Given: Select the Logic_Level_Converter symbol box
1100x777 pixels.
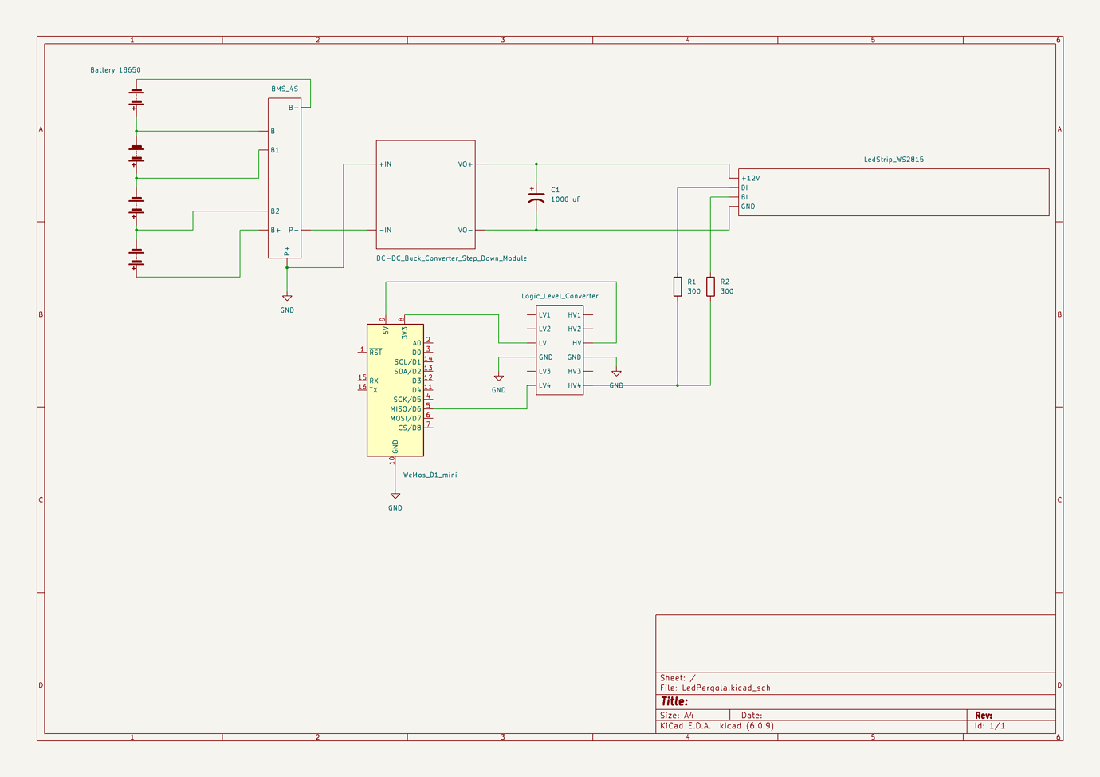Looking at the screenshot, I should [560, 349].
